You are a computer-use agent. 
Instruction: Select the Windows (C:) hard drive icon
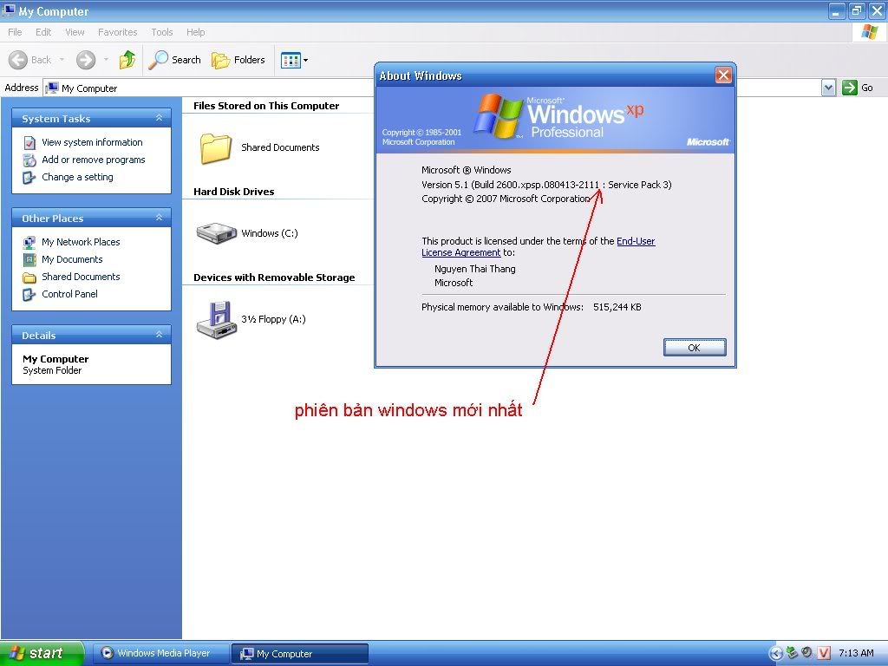point(216,232)
